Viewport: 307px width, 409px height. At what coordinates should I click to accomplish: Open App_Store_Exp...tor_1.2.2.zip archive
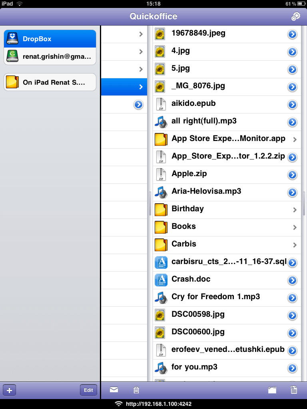point(227,157)
